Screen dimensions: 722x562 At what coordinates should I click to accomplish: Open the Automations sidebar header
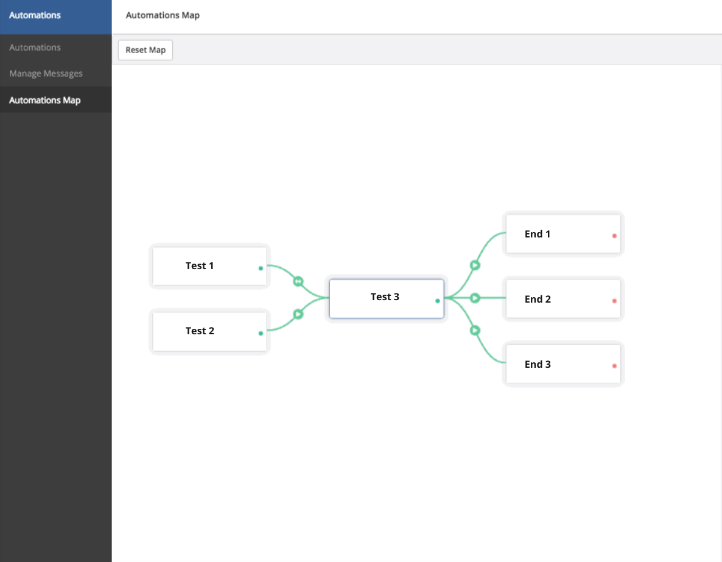[56, 16]
